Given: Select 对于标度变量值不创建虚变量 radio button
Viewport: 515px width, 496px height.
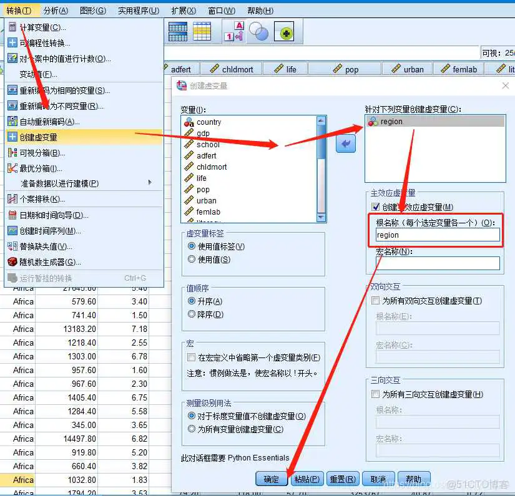Looking at the screenshot, I should [x=192, y=416].
